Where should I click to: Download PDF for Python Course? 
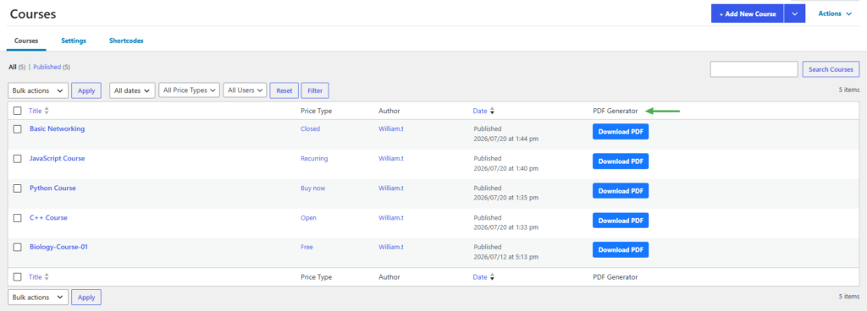pyautogui.click(x=621, y=191)
